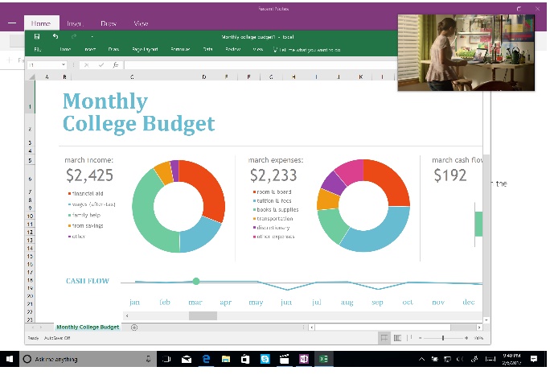
Task: Open the Quick Access Toolbar customize dropdown
Action: point(92,36)
